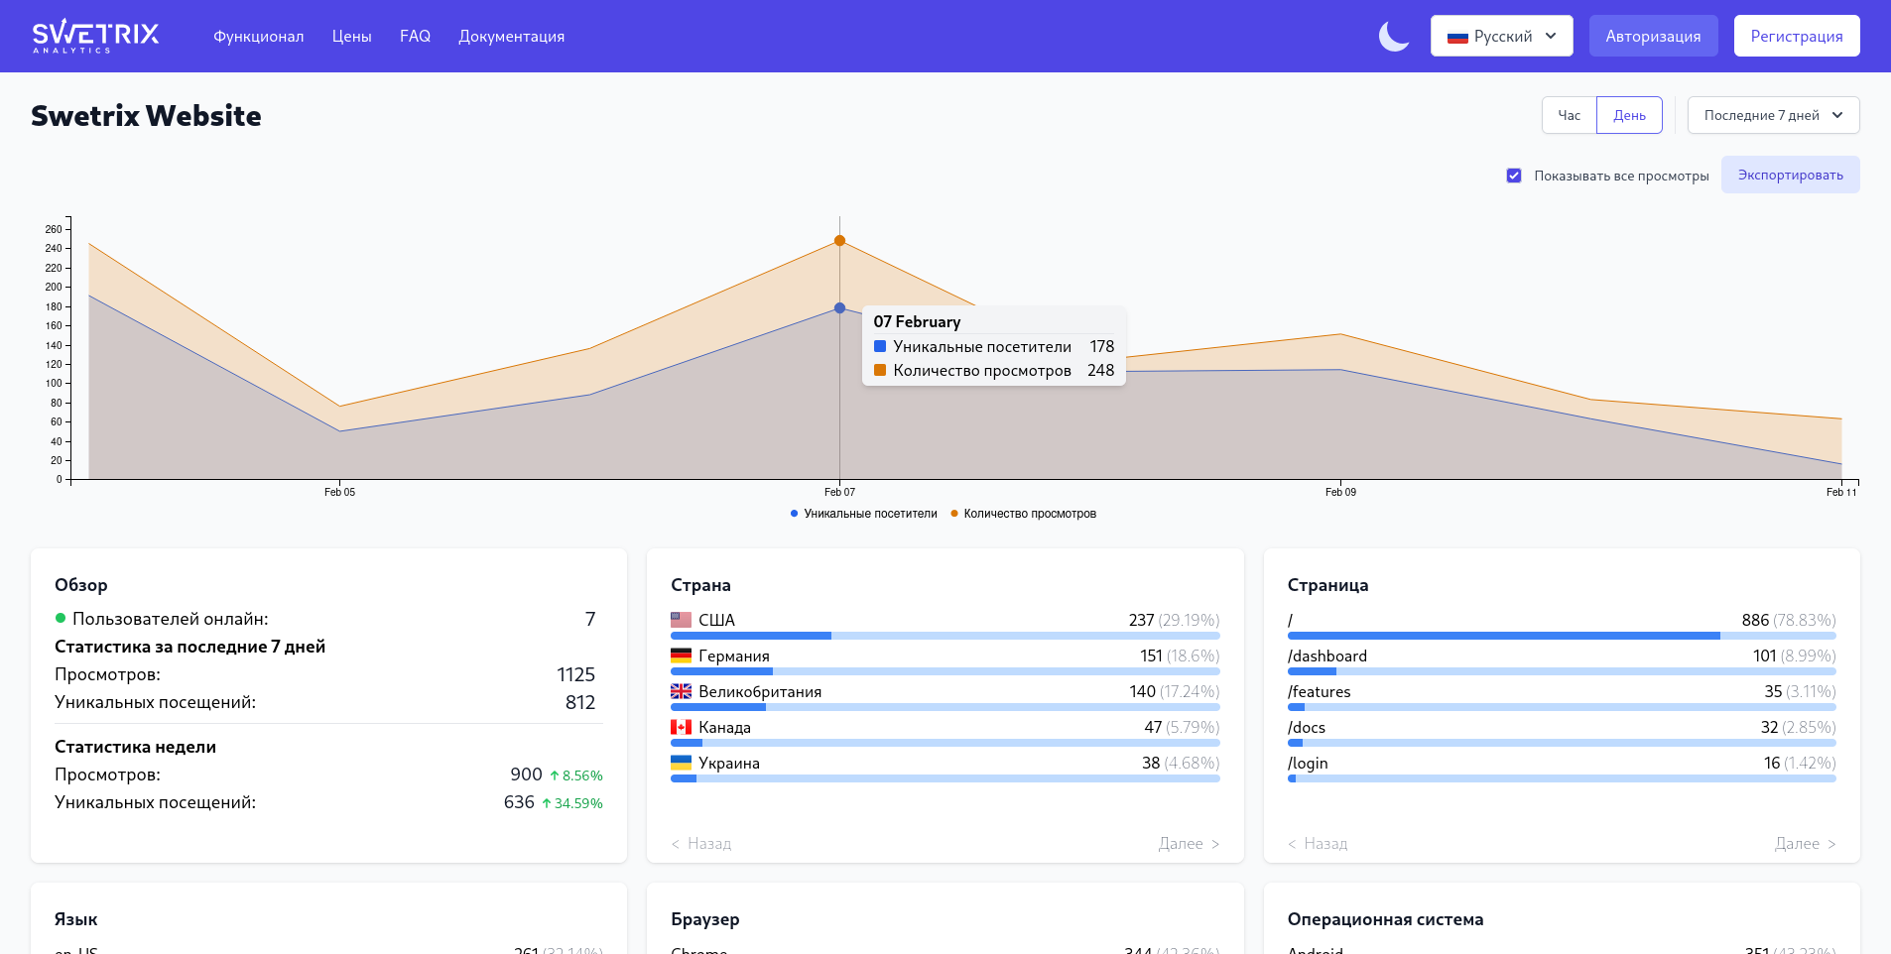1891x954 pixels.
Task: Click the США progress bar
Action: (x=945, y=636)
